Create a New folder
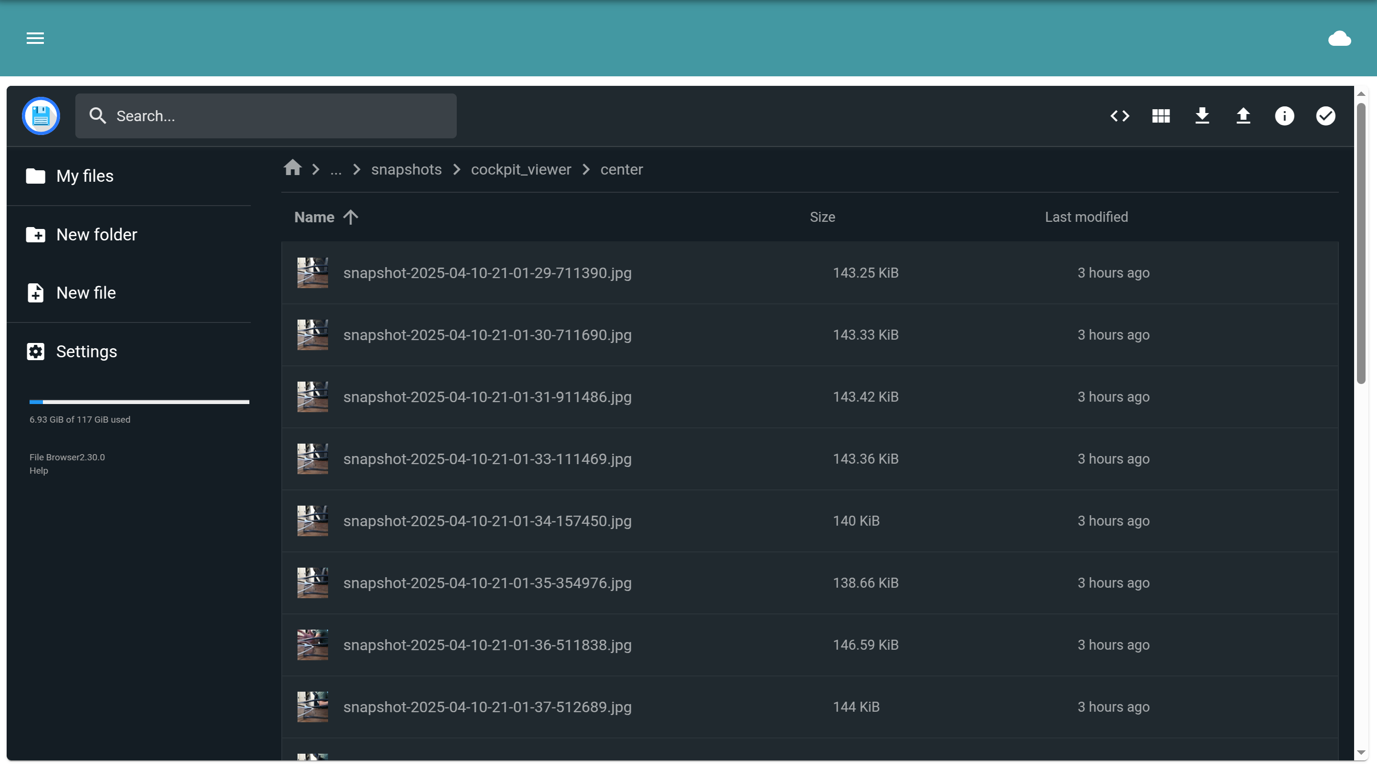The width and height of the screenshot is (1377, 768). pyautogui.click(x=96, y=234)
